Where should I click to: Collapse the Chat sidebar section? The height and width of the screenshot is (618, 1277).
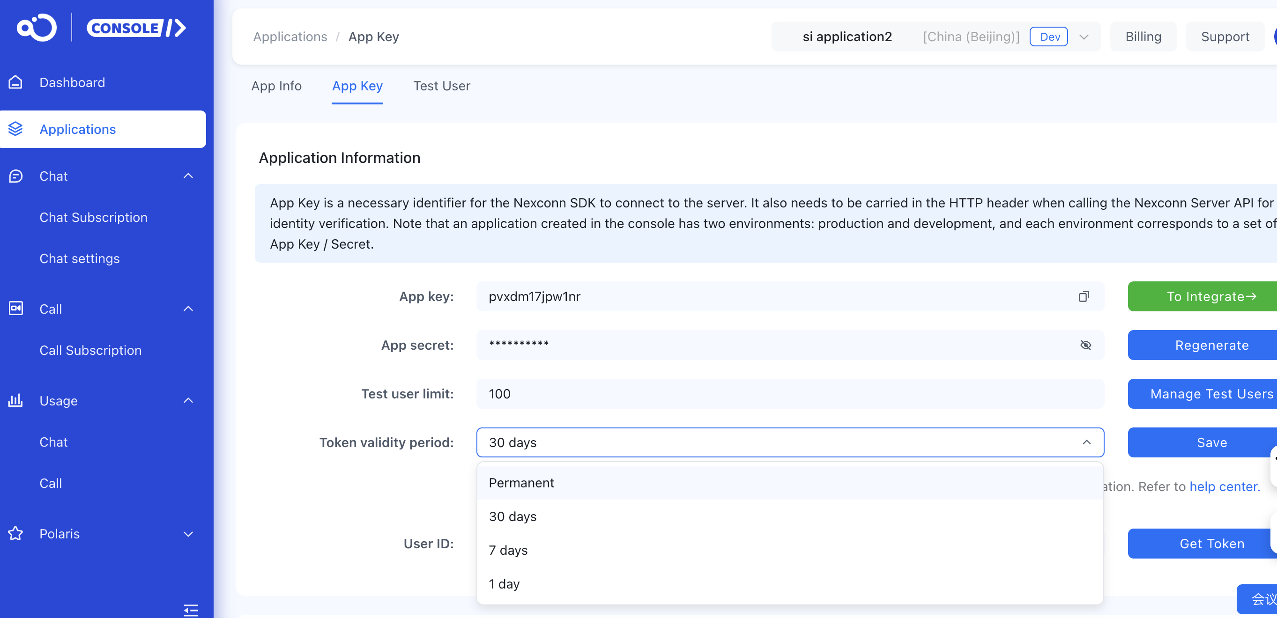pyautogui.click(x=188, y=176)
